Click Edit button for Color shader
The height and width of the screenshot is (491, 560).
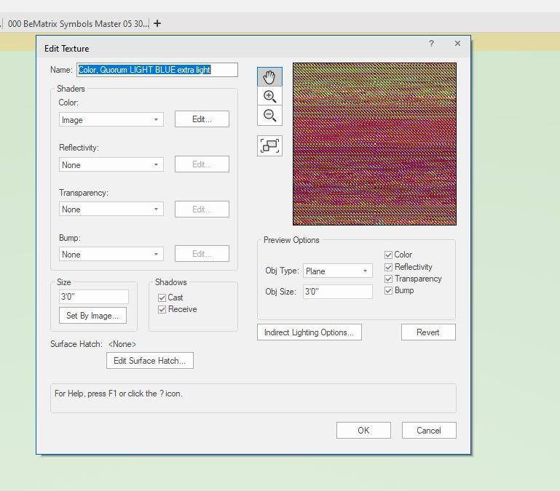(202, 119)
